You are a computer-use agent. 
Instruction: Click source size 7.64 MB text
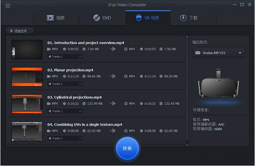click(x=93, y=49)
